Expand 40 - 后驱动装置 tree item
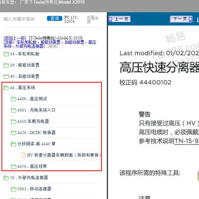This screenshot has width=199, height=199. pos(25,76)
